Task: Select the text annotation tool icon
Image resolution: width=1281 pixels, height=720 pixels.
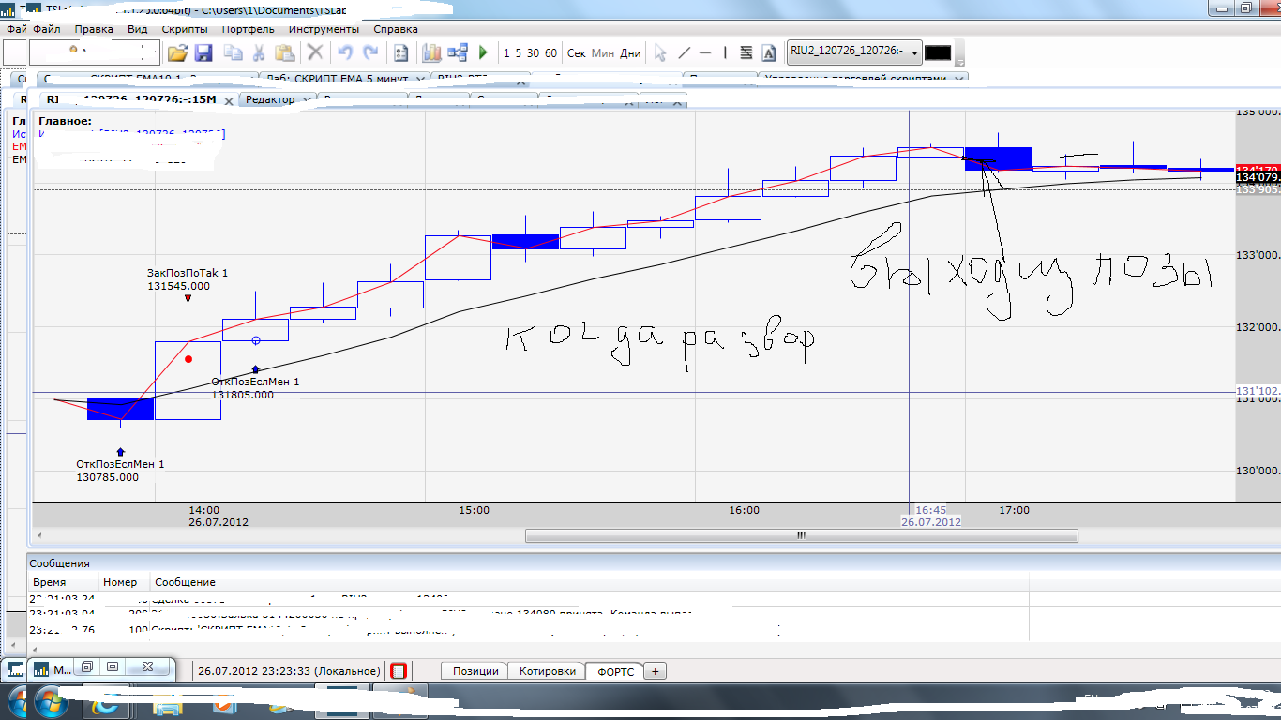Action: (769, 53)
